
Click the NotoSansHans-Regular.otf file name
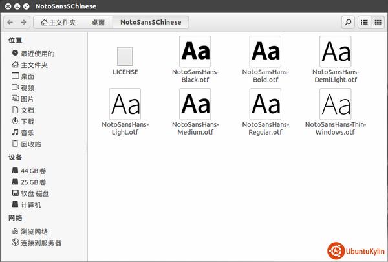click(266, 128)
